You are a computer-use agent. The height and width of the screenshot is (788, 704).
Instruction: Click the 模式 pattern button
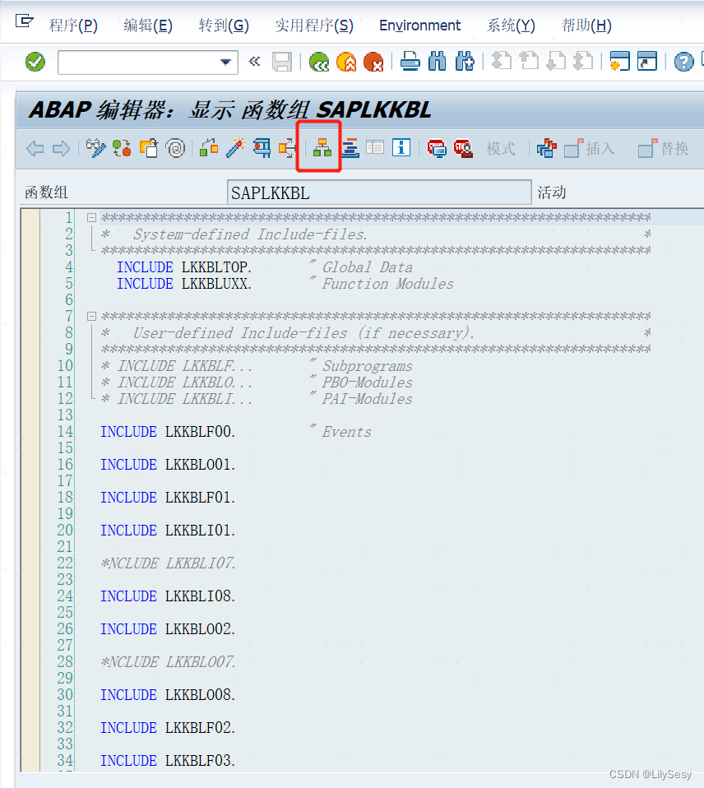coord(502,148)
